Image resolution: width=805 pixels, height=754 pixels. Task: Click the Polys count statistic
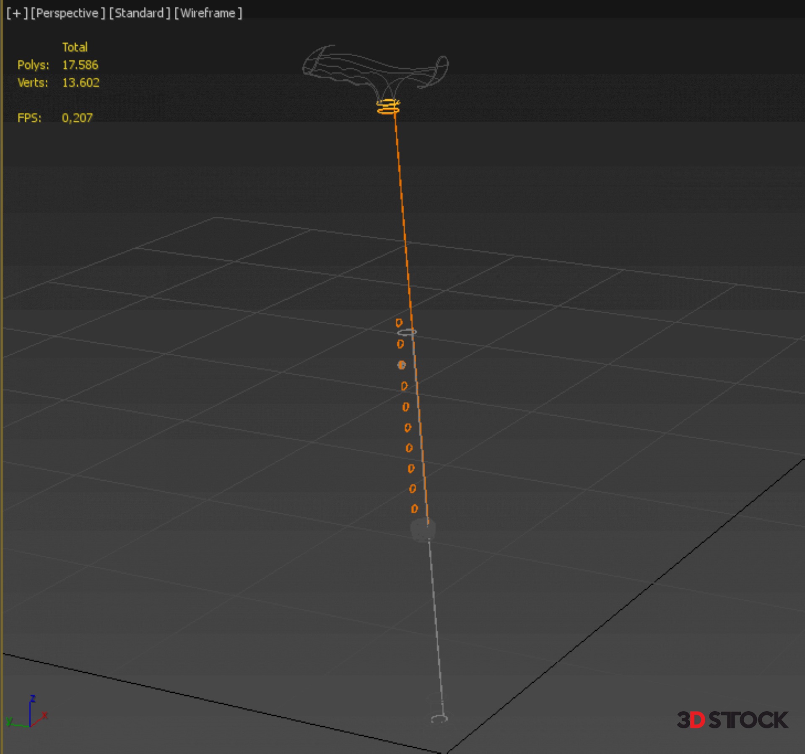tap(80, 65)
